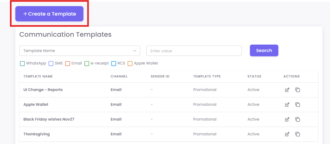This screenshot has width=330, height=144.
Task: Enable the WhatsApp channel filter
Action: coord(22,63)
